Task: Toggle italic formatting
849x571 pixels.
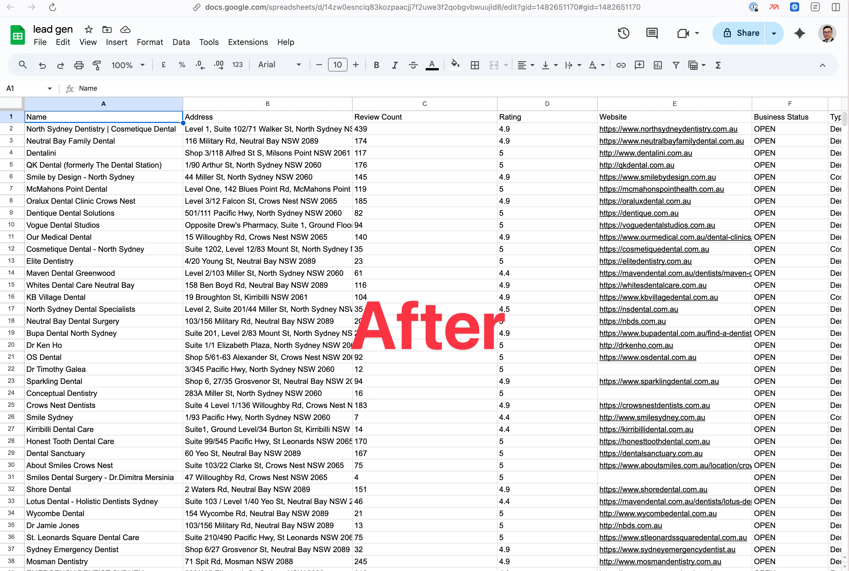Action: pyautogui.click(x=395, y=65)
